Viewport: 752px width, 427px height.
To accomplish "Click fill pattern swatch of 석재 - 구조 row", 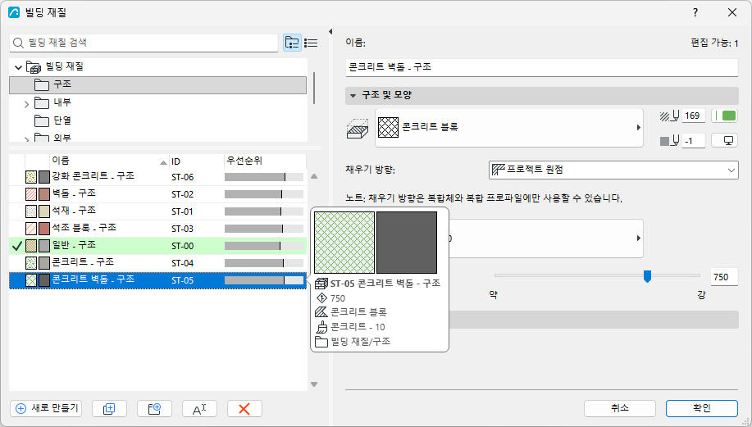I will (x=31, y=211).
